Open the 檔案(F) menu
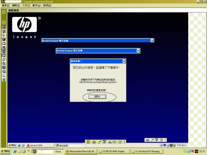 tap(6, 5)
